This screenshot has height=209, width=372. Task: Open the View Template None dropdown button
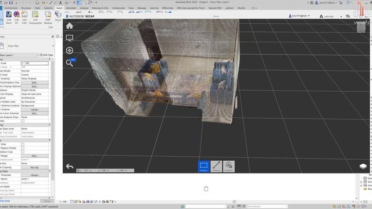click(x=35, y=175)
